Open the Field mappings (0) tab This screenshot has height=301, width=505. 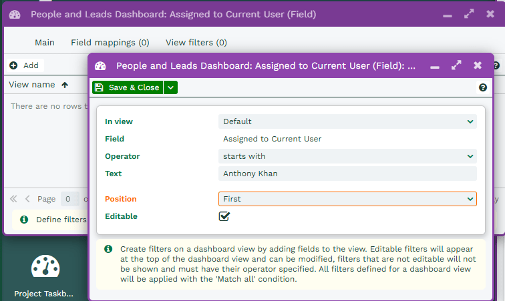click(x=110, y=43)
